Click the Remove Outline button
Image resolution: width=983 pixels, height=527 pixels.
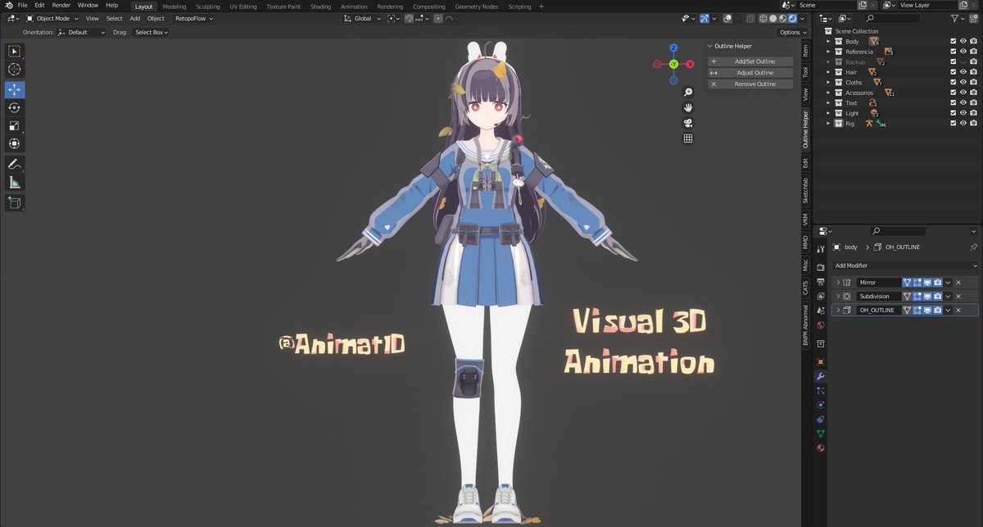[751, 84]
